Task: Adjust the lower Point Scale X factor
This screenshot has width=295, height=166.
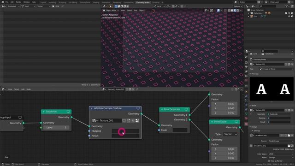Action: point(224,149)
